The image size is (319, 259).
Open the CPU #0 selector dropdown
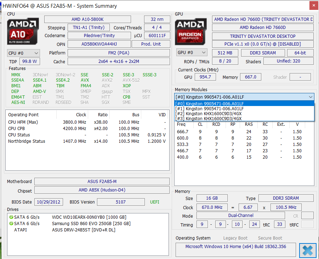[23, 53]
